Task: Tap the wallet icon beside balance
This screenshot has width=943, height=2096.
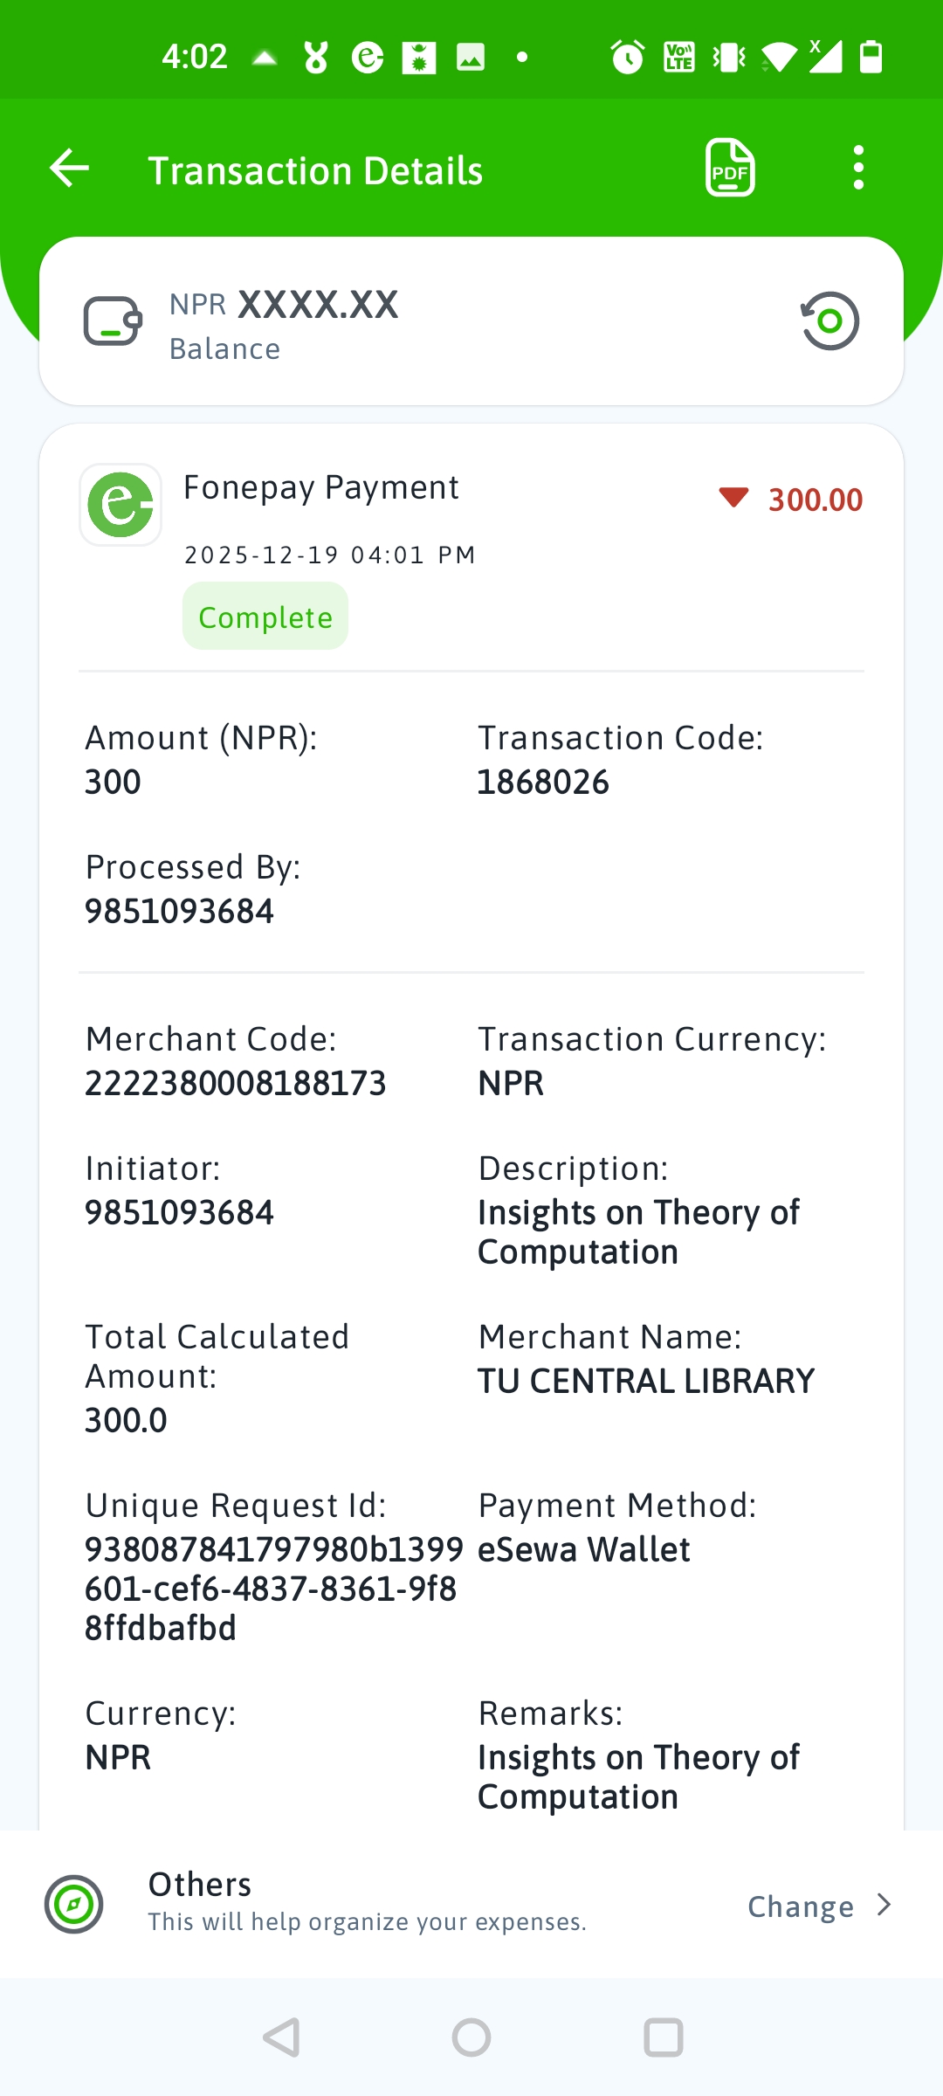Action: [x=113, y=321]
